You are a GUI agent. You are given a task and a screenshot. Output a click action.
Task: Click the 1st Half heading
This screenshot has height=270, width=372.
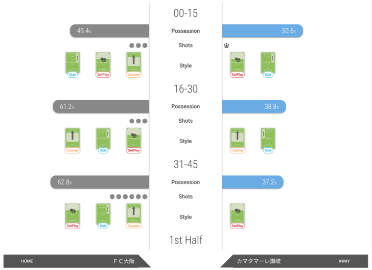(185, 240)
